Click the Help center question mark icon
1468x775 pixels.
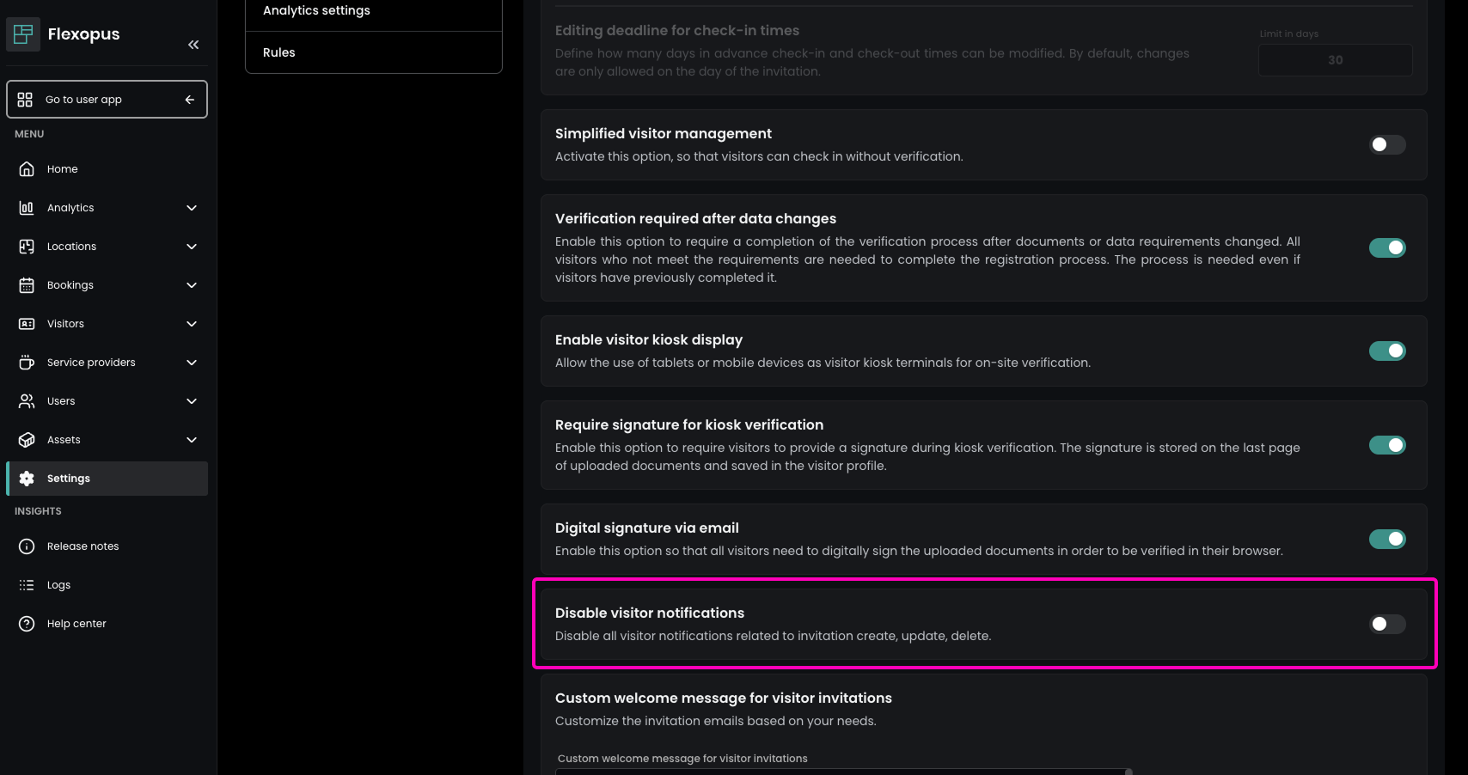[27, 624]
